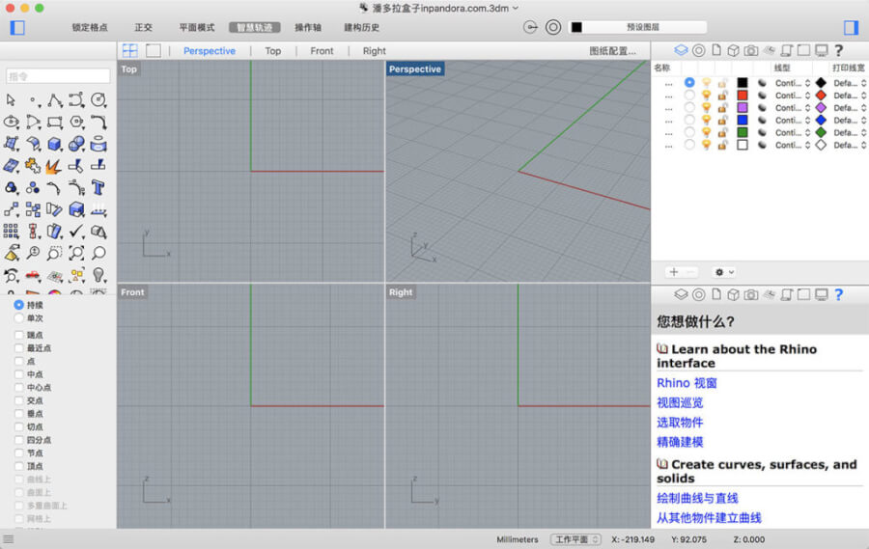Switch to the Front tab

322,51
